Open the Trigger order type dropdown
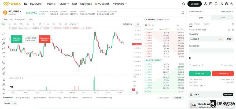The height and width of the screenshot is (109, 236). (207, 24)
